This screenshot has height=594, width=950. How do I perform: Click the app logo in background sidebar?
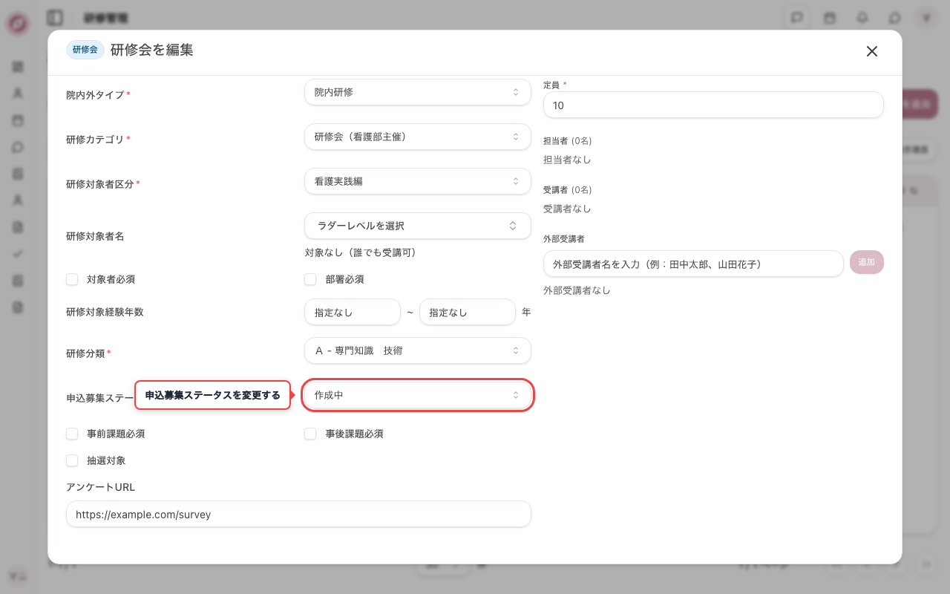coord(18,24)
